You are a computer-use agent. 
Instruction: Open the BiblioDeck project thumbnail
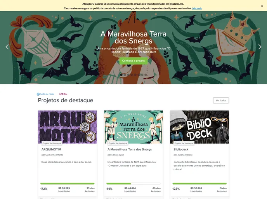tap(199, 127)
